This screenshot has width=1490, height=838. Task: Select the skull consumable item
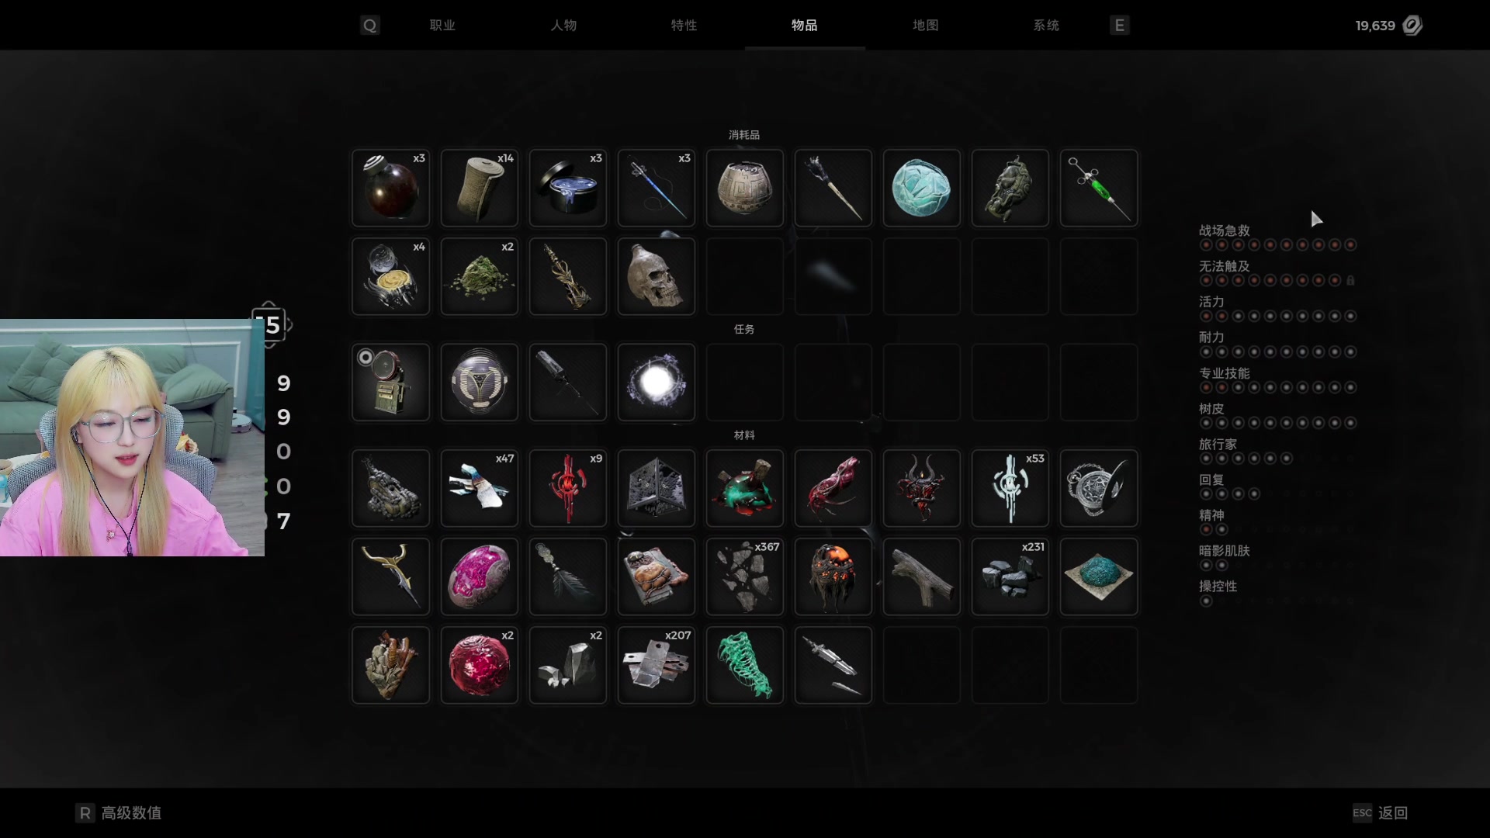coord(657,277)
